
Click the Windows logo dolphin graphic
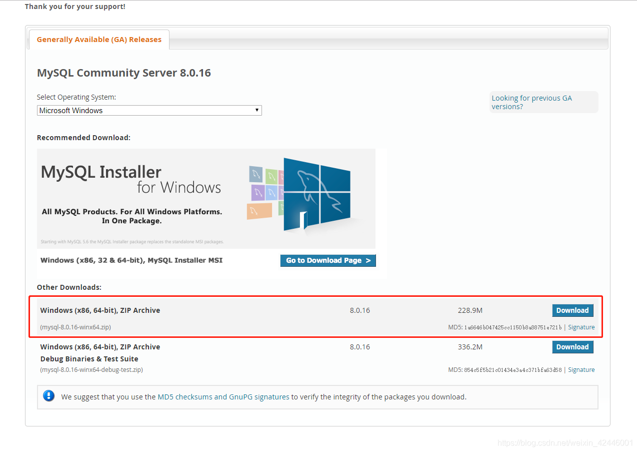316,194
